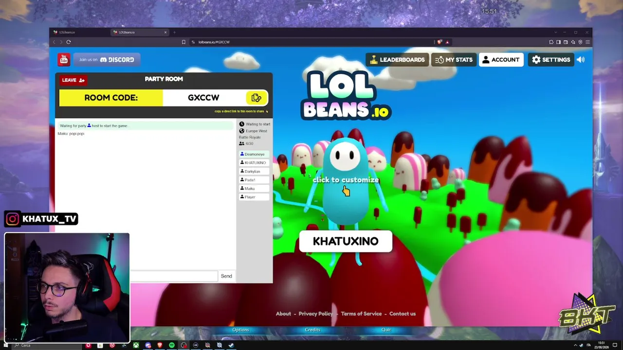Image resolution: width=623 pixels, height=350 pixels.
Task: Select the entry named Player in the list
Action: coord(254,197)
